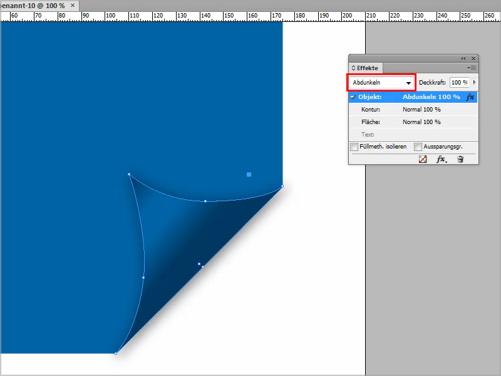Delete effects using the trash icon
The height and width of the screenshot is (376, 501).
coord(459,159)
